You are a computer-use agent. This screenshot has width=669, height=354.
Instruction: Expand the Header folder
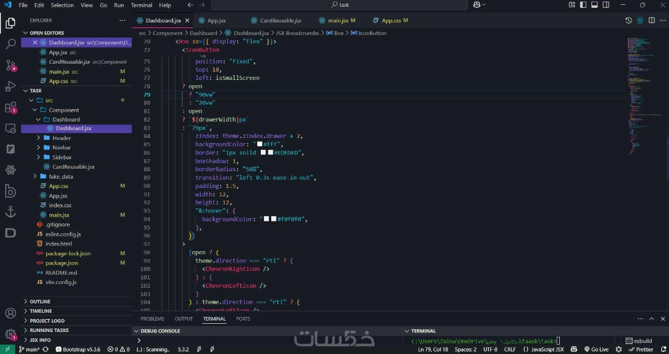pos(76,138)
